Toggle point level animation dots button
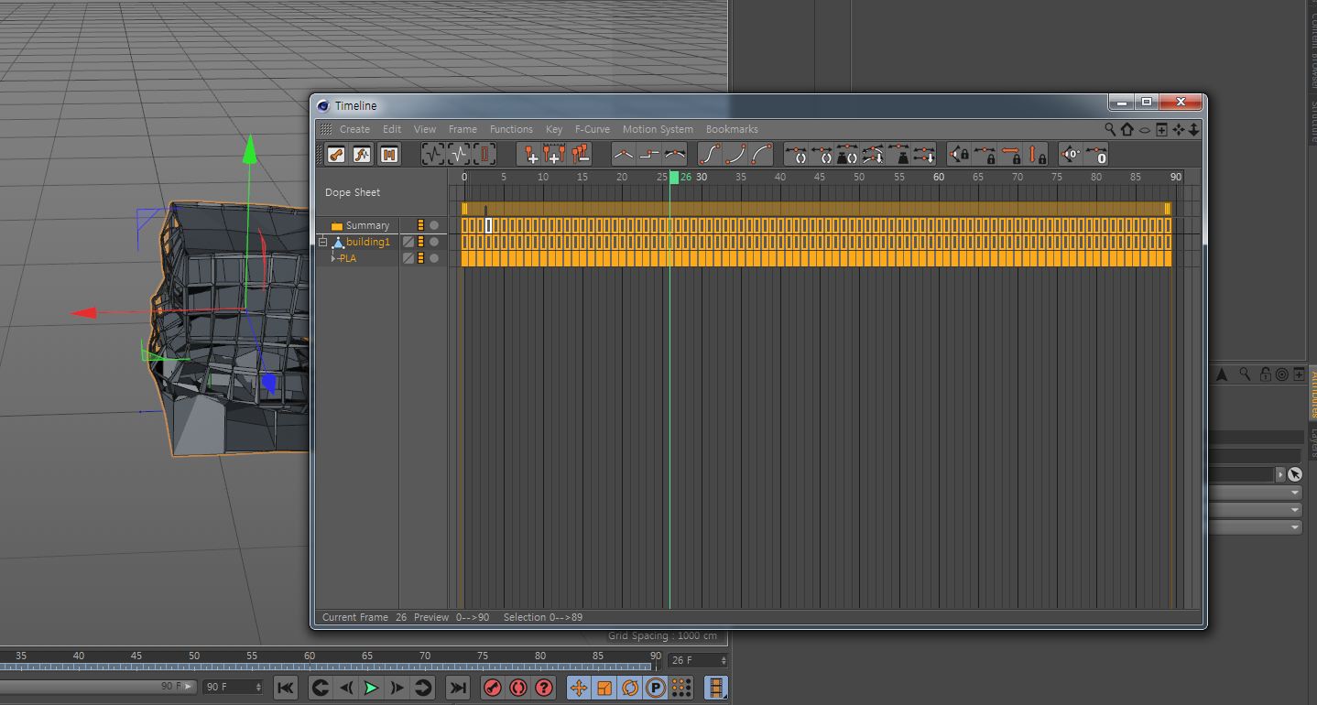 pos(681,688)
